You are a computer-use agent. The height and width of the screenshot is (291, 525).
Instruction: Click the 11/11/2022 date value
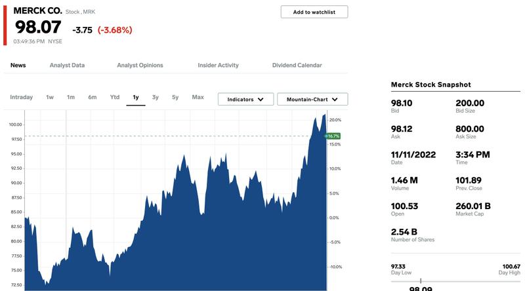(x=413, y=155)
